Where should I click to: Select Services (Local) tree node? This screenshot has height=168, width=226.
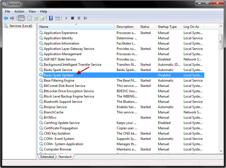tap(18, 26)
